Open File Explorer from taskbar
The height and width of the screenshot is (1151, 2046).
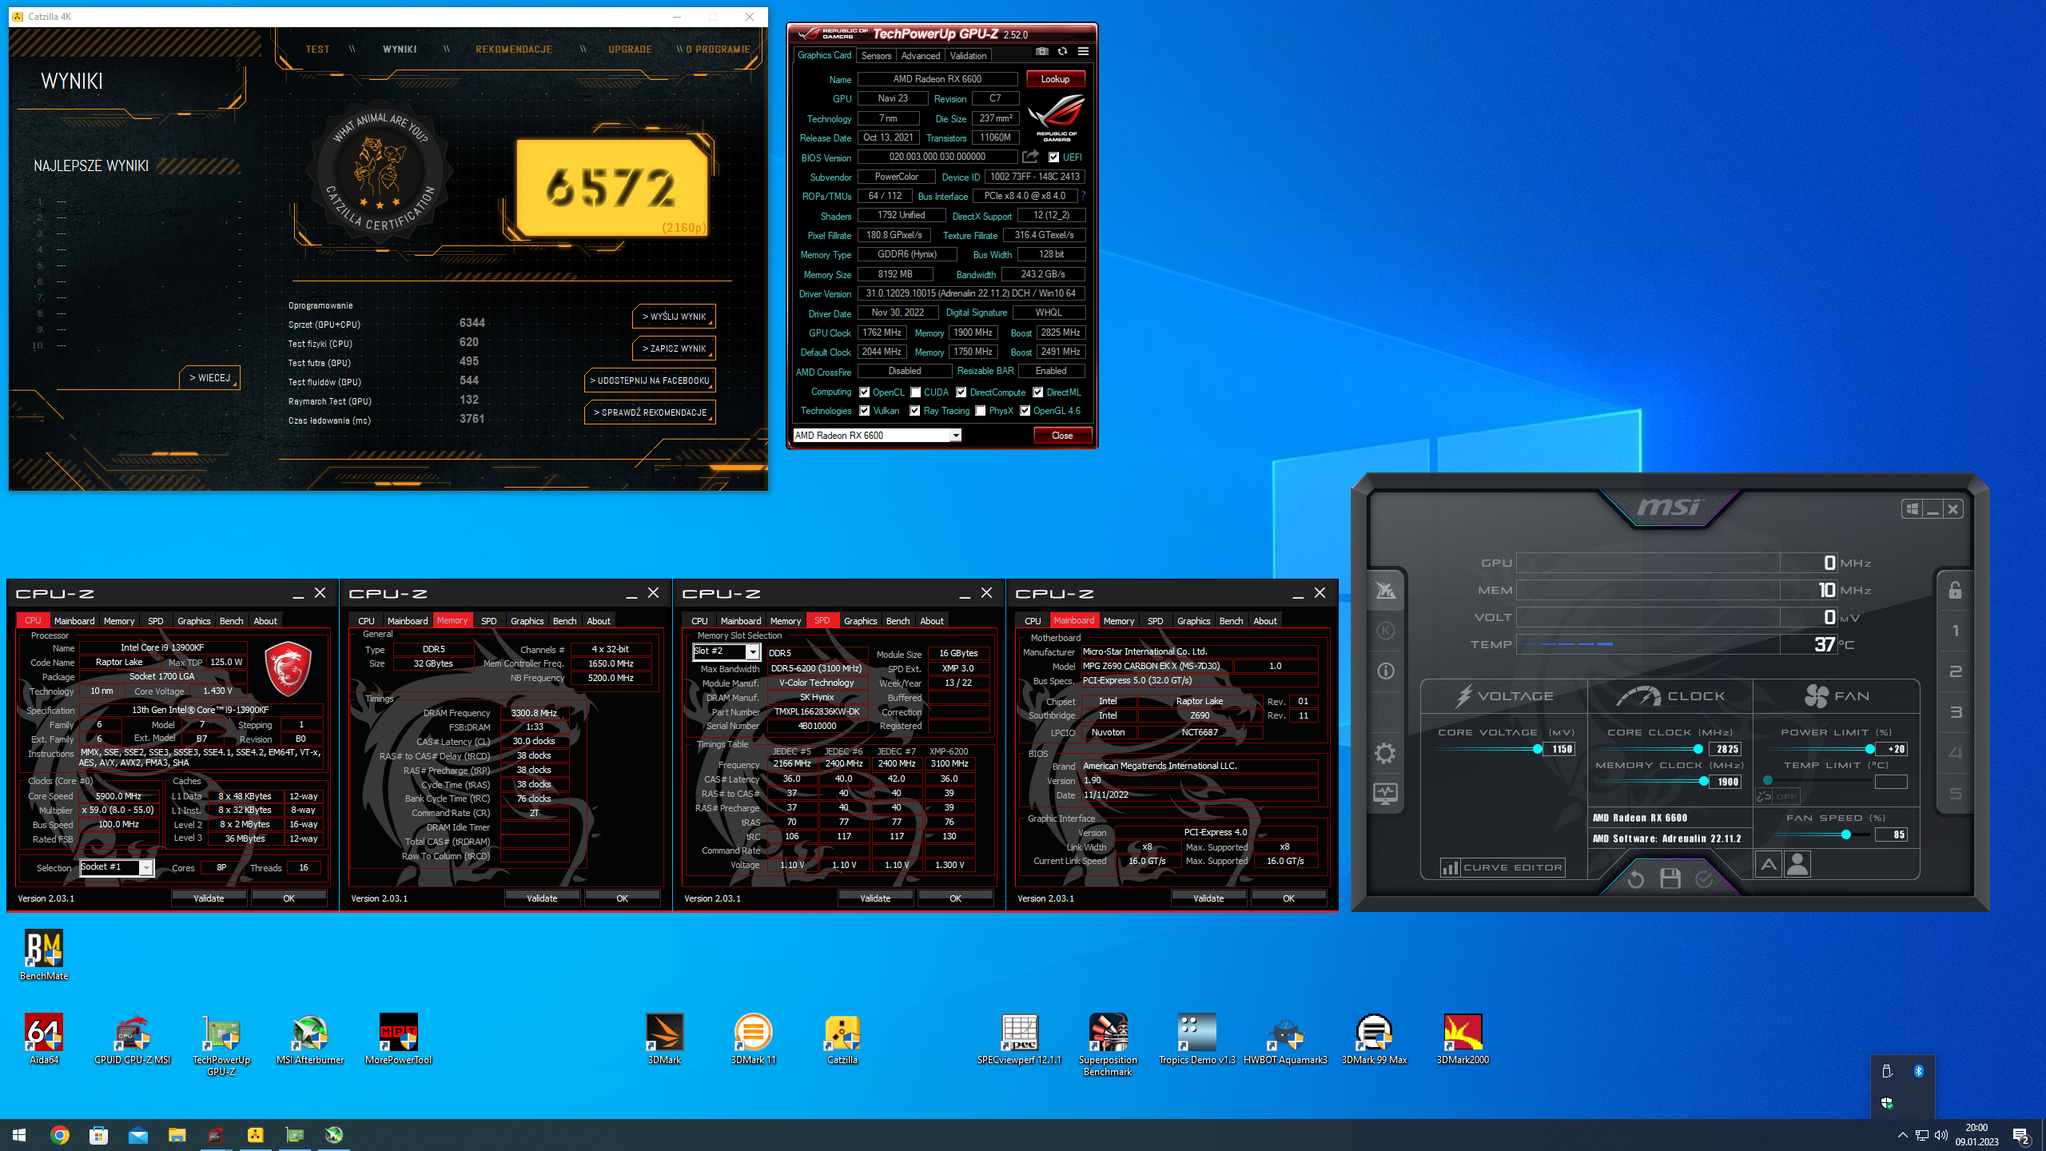[177, 1135]
